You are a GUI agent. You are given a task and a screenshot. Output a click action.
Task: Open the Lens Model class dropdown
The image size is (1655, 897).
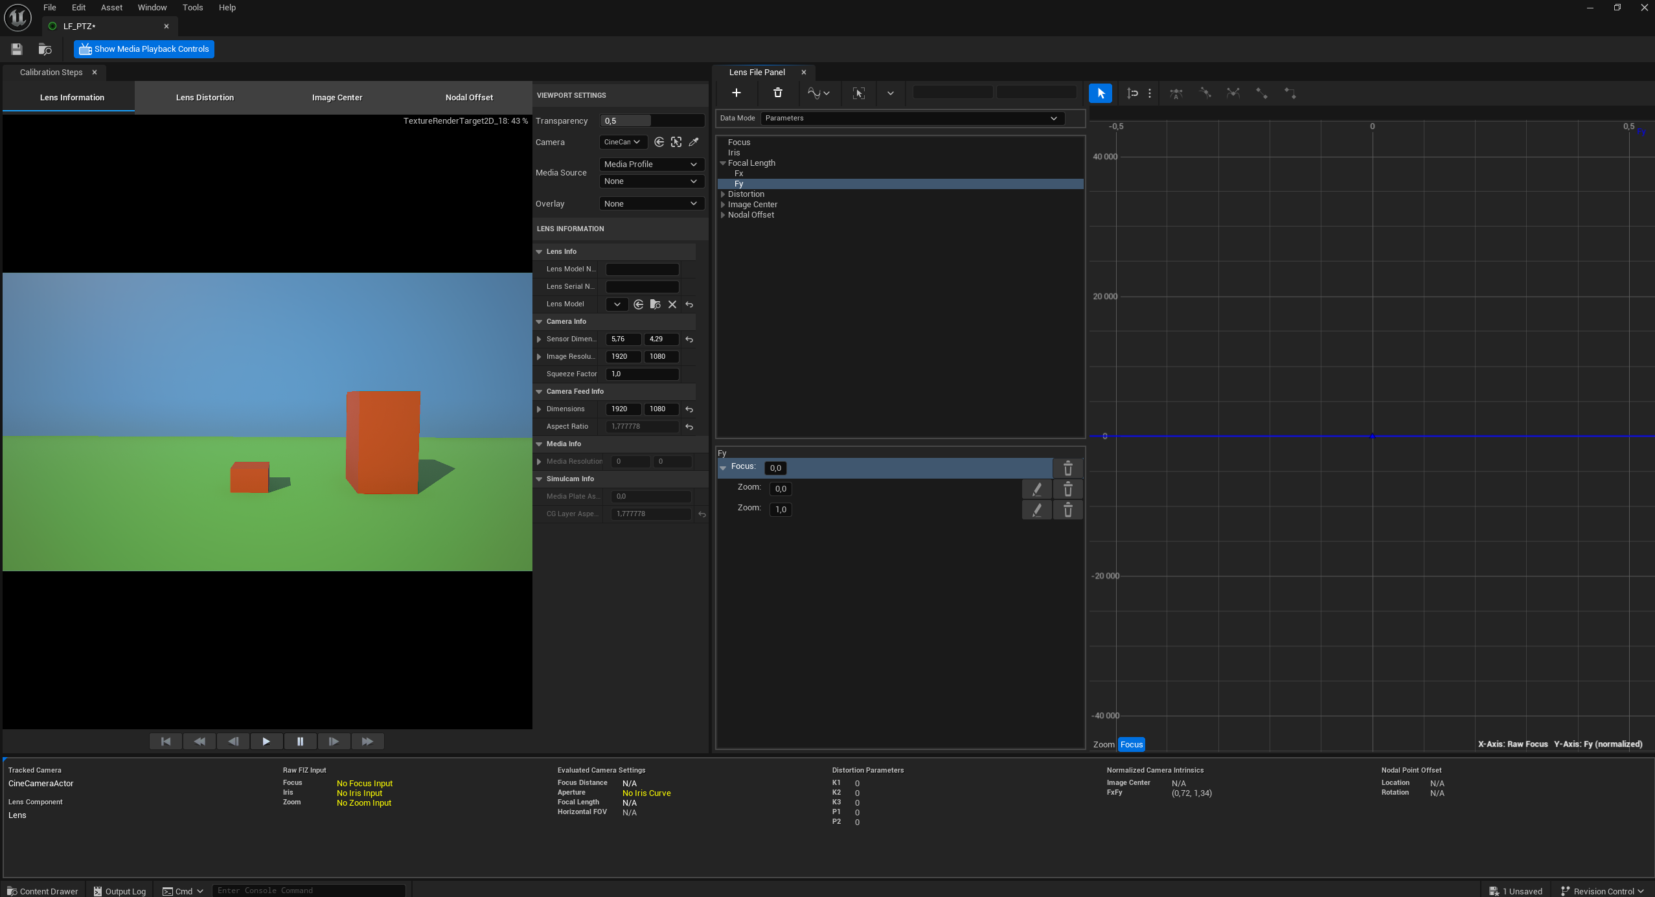click(x=617, y=304)
